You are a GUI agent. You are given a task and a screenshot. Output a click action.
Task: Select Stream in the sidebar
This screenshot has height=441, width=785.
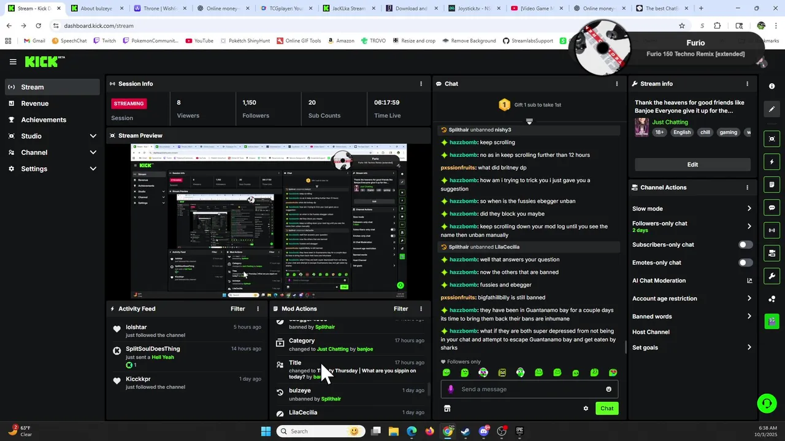[53, 87]
